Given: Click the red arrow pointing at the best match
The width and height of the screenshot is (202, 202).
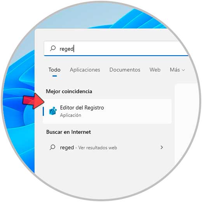Looking at the screenshot, I should (33, 101).
